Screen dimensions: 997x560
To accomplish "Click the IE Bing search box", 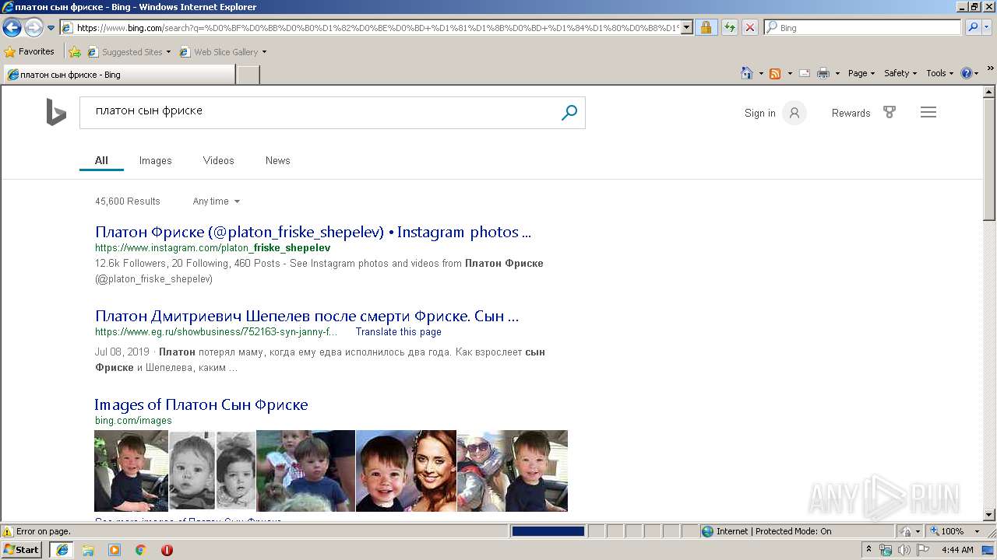I will [x=863, y=28].
